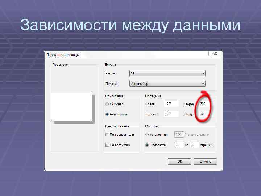Click the Бумага group label
261x196 pixels.
(110, 65)
